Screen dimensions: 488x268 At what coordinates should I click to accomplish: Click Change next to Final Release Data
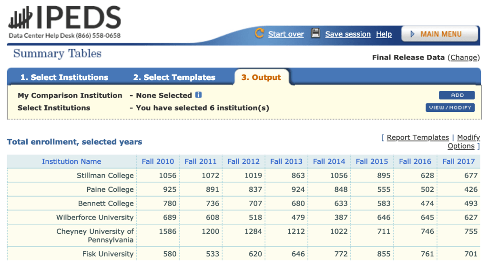click(464, 58)
